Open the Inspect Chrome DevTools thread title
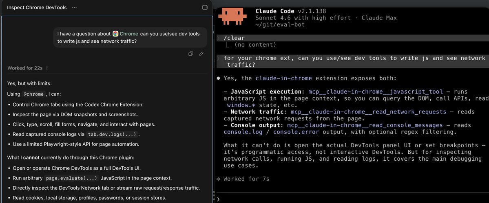The image size is (489, 203). (x=37, y=7)
